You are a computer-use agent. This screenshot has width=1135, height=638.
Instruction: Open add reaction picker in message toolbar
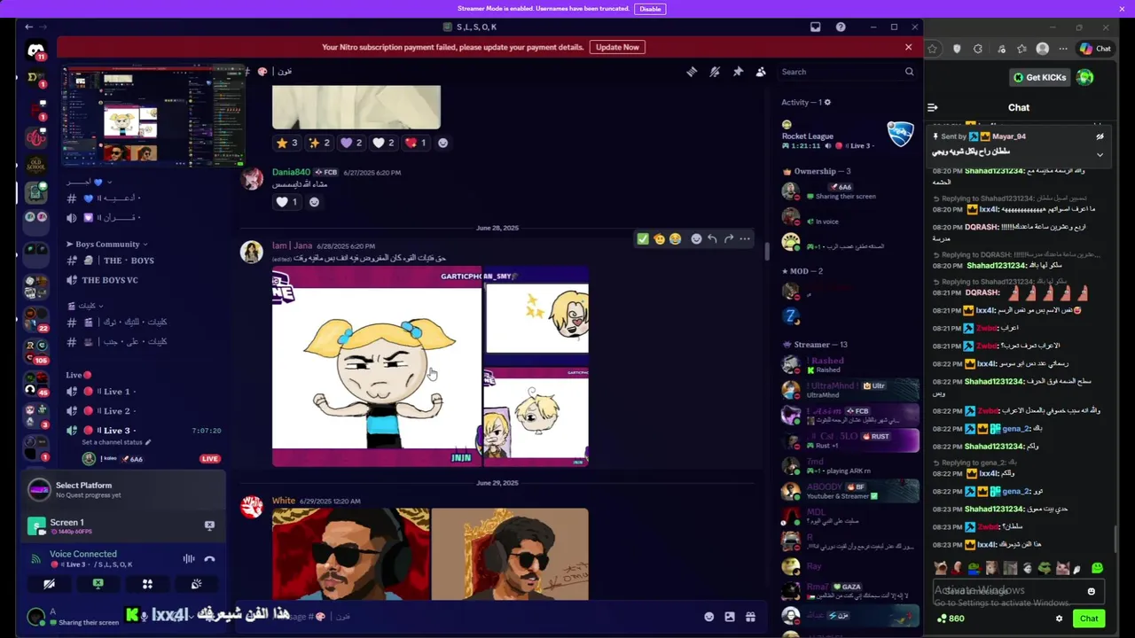coord(696,238)
